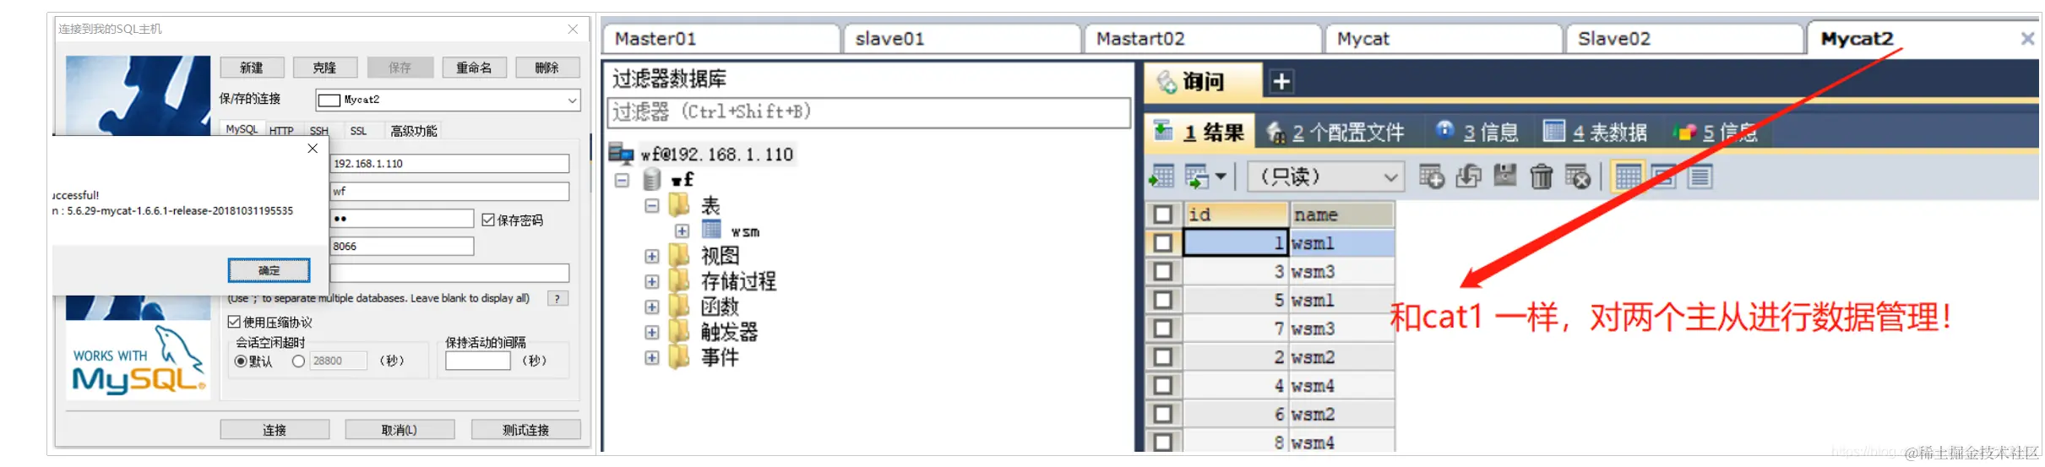Open the dropdown arrow next to copy result icon
This screenshot has width=2045, height=467.
pos(1221,176)
